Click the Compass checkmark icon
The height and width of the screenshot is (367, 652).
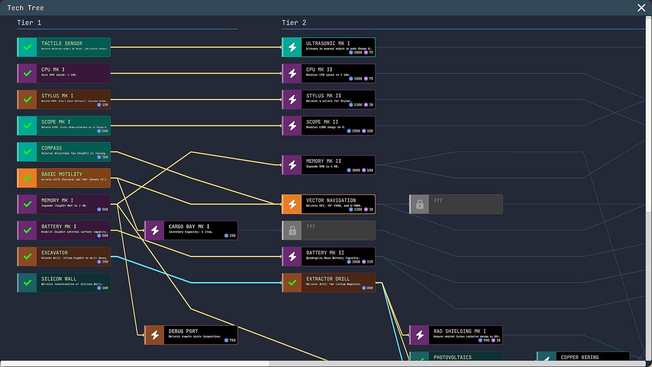click(28, 152)
